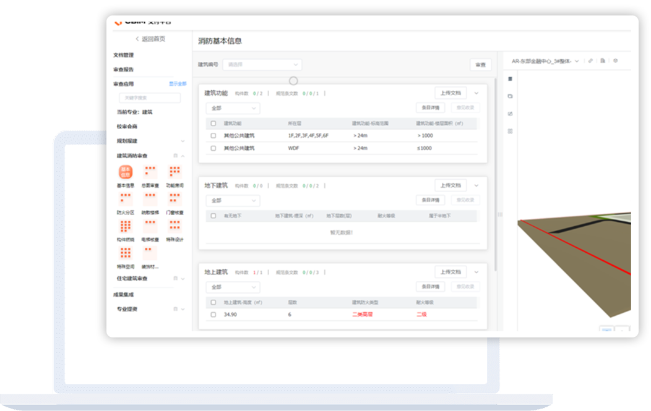
Task: Click the link icon beside the model name
Action: click(590, 61)
